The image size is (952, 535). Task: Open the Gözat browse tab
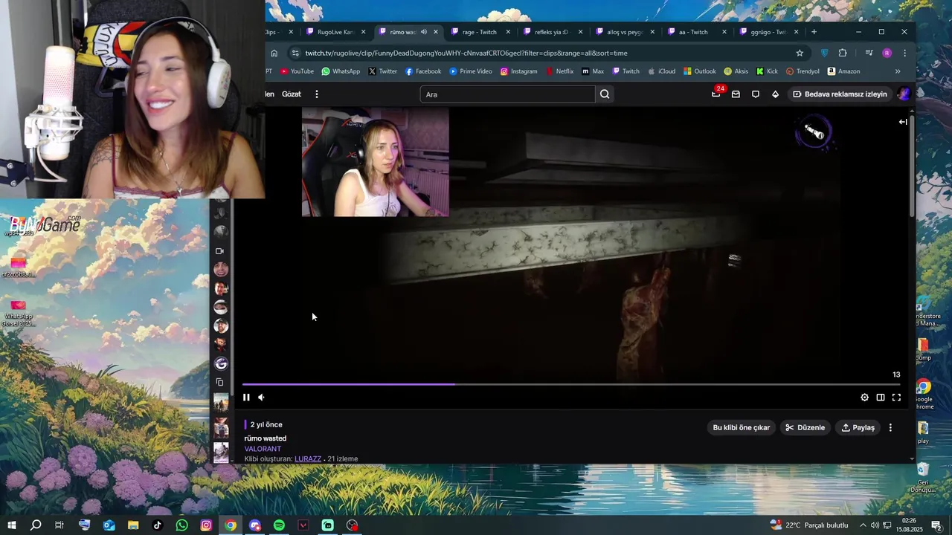292,94
